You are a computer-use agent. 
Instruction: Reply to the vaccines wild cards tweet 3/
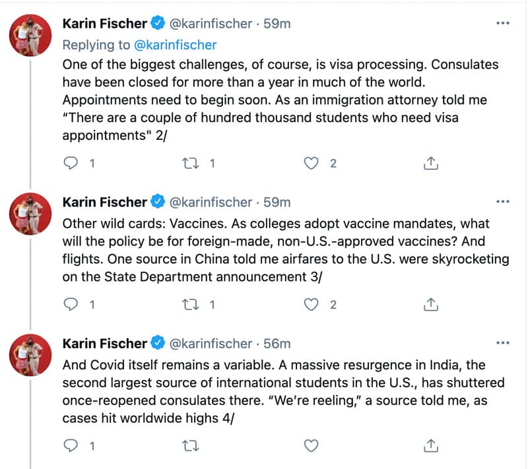coord(71,305)
